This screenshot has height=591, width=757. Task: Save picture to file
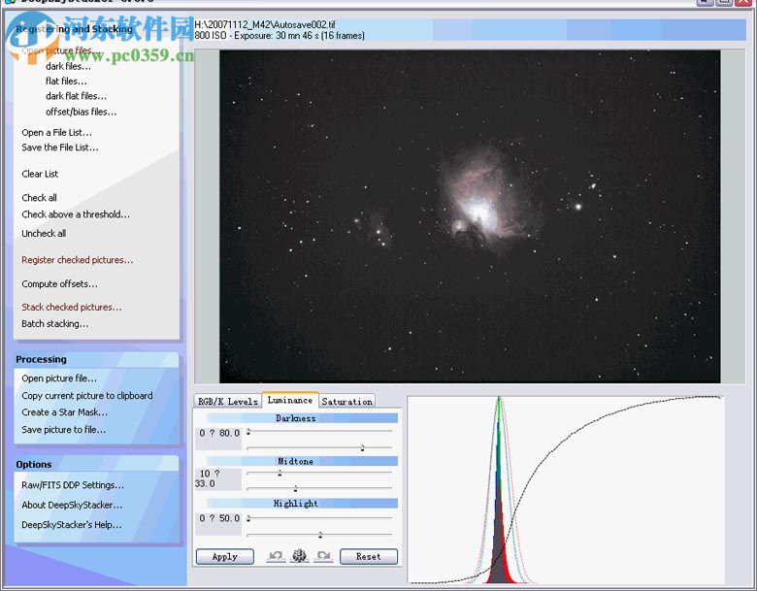tap(63, 429)
